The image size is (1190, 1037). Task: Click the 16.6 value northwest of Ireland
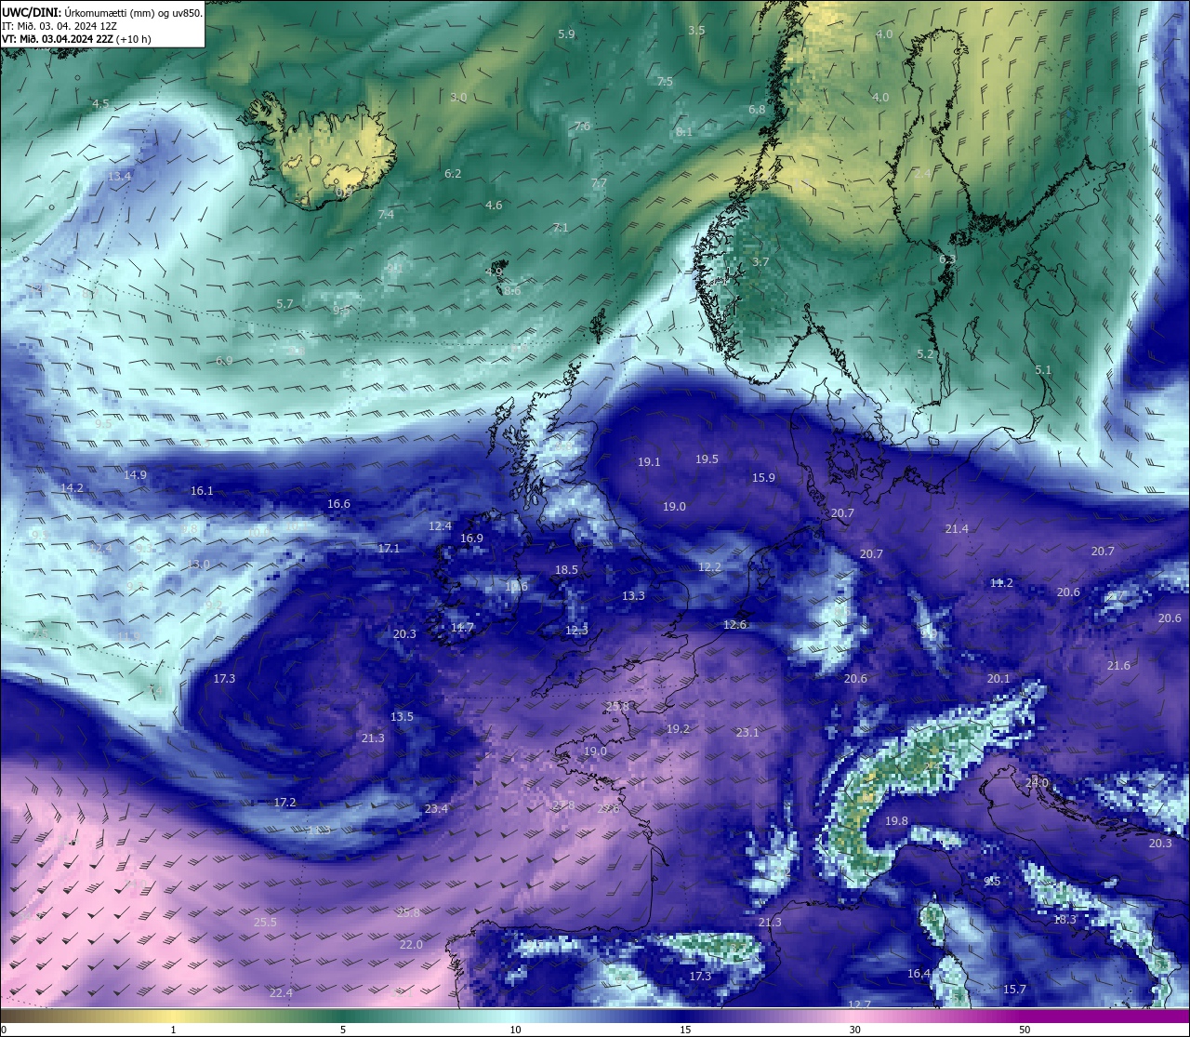[338, 503]
